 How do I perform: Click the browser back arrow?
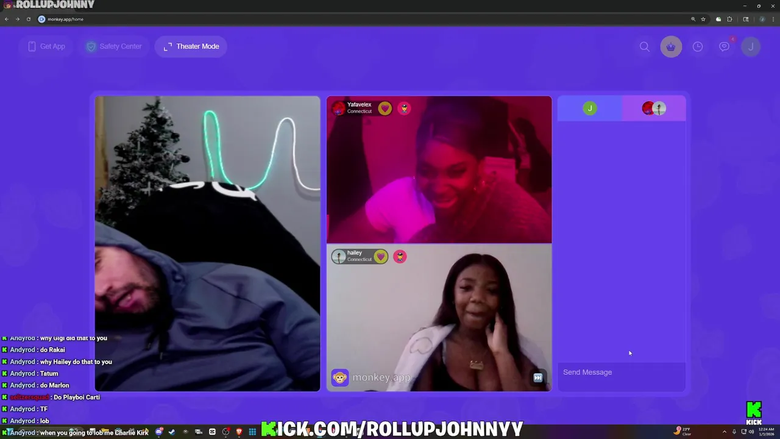click(7, 19)
